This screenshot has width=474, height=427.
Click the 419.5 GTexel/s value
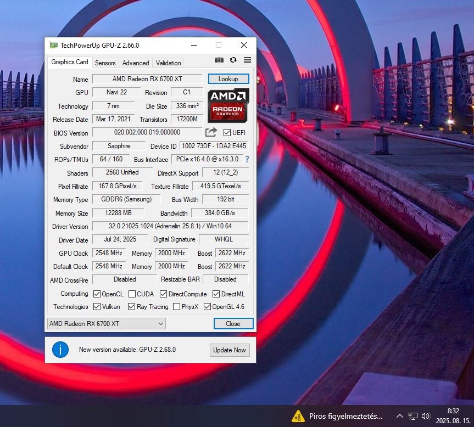pos(221,186)
